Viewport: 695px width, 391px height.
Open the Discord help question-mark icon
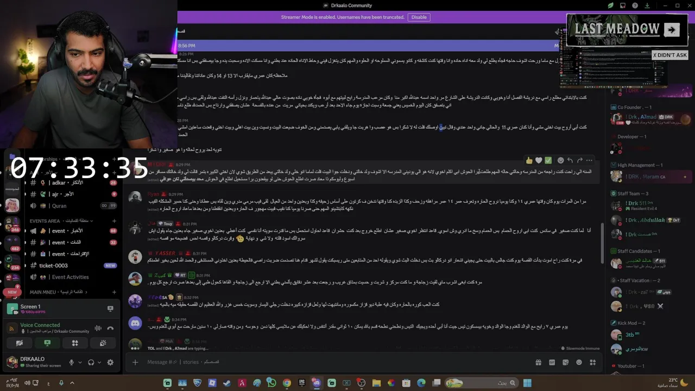click(635, 5)
